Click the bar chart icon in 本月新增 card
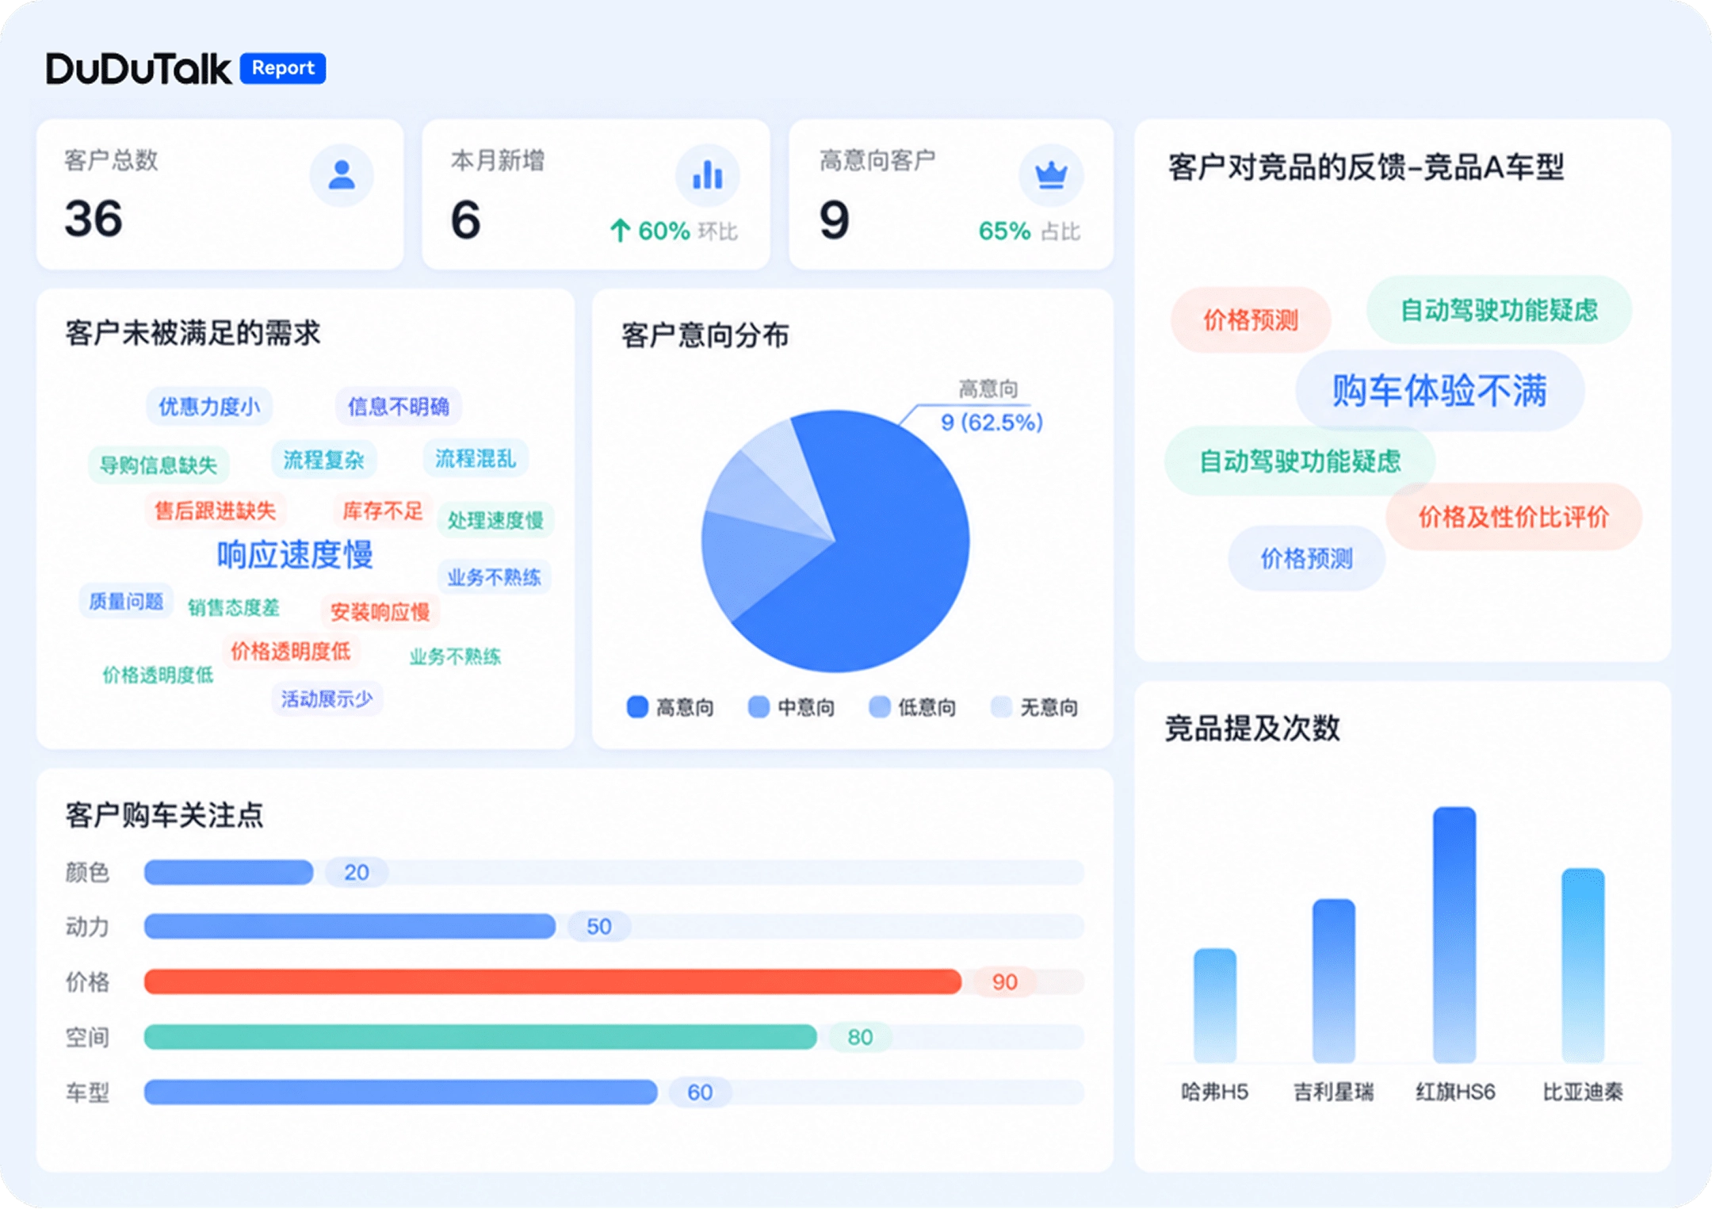Image resolution: width=1712 pixels, height=1209 pixels. pyautogui.click(x=708, y=175)
